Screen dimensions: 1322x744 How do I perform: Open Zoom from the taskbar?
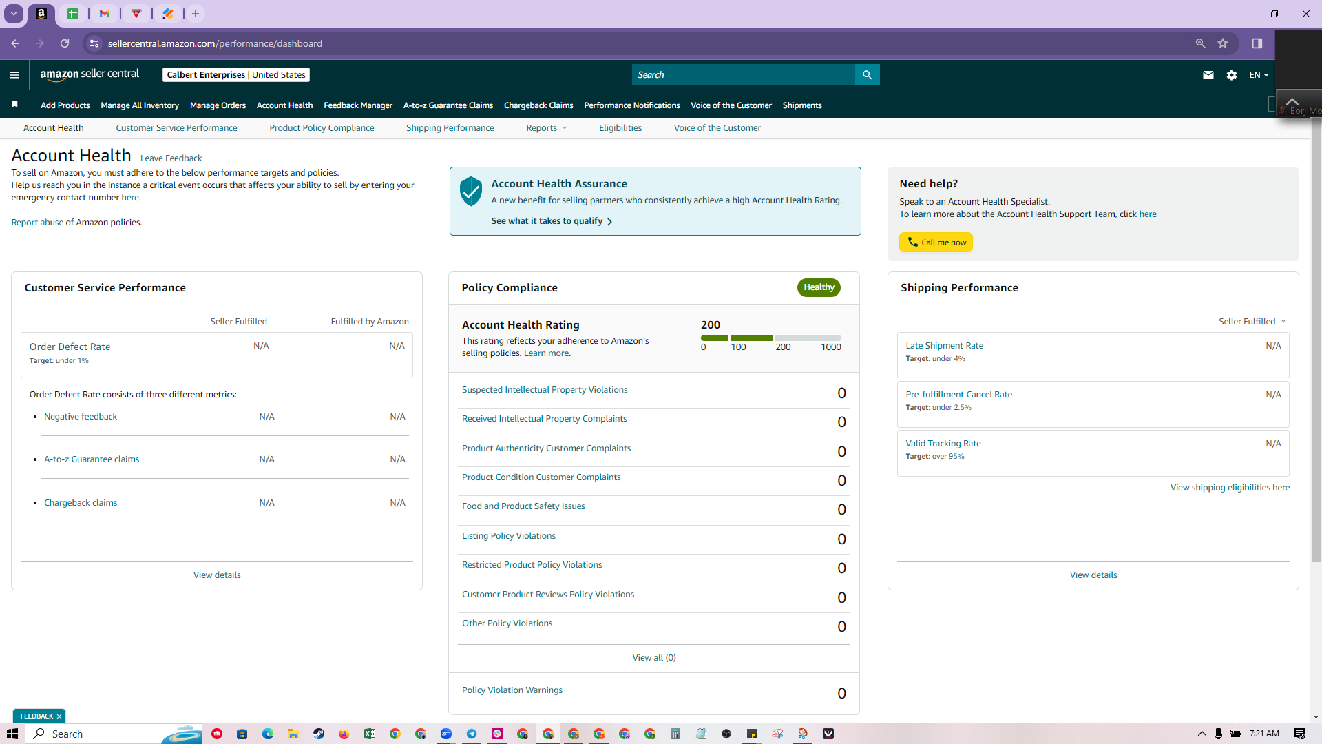[x=446, y=734]
